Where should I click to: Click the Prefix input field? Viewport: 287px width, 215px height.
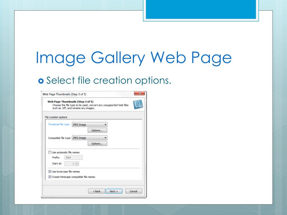tap(73, 157)
